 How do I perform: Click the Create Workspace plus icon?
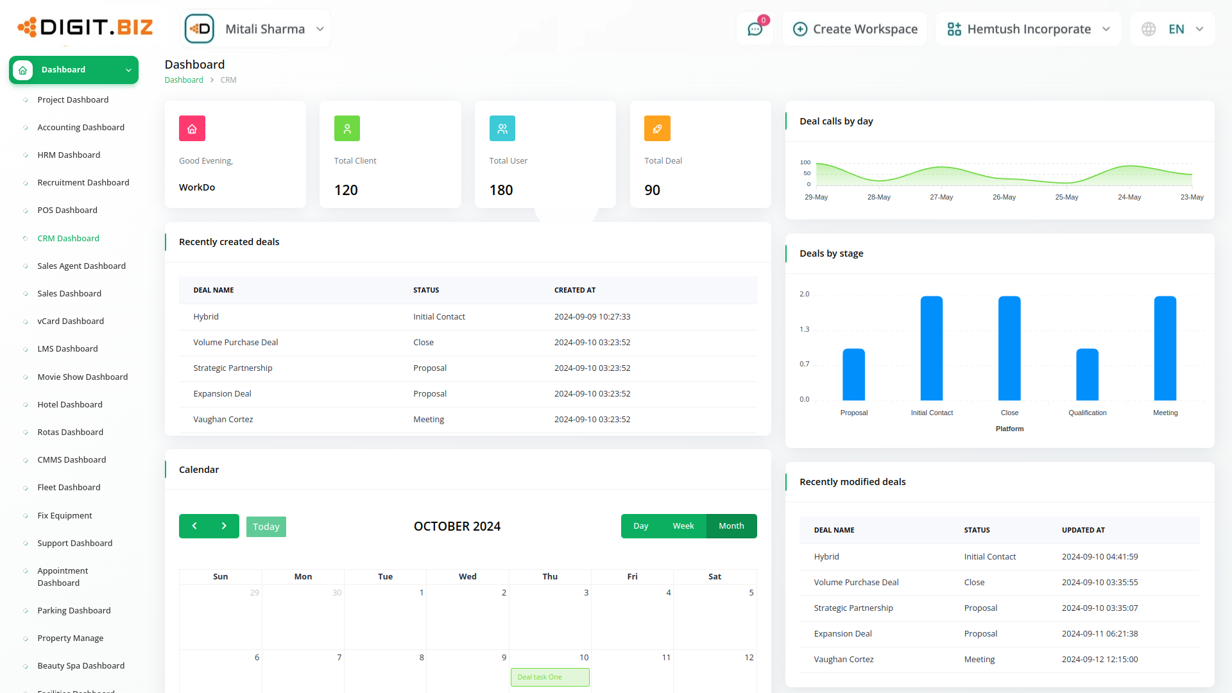click(800, 28)
